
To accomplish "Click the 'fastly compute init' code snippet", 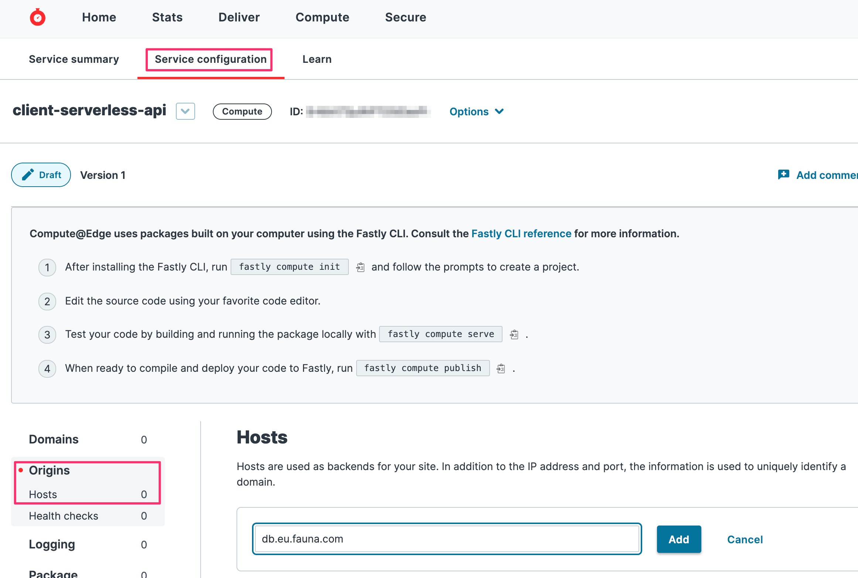I will (x=289, y=267).
